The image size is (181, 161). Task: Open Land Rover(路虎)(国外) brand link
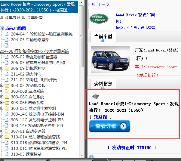pyautogui.click(x=135, y=18)
